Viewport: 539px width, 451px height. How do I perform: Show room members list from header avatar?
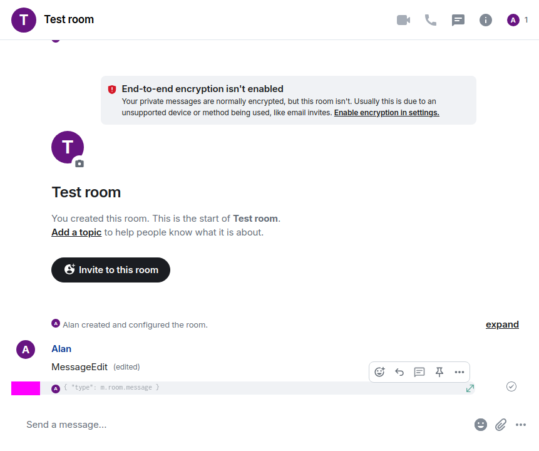pyautogui.click(x=517, y=20)
